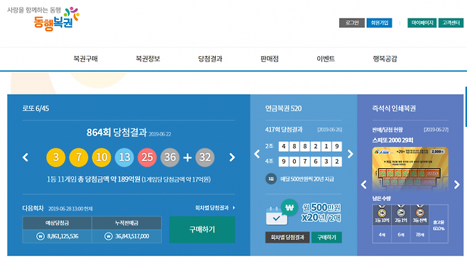Screen dimensions: 467x259
Task: Click won icon beside 8,861,125,536
Action: coord(40,236)
